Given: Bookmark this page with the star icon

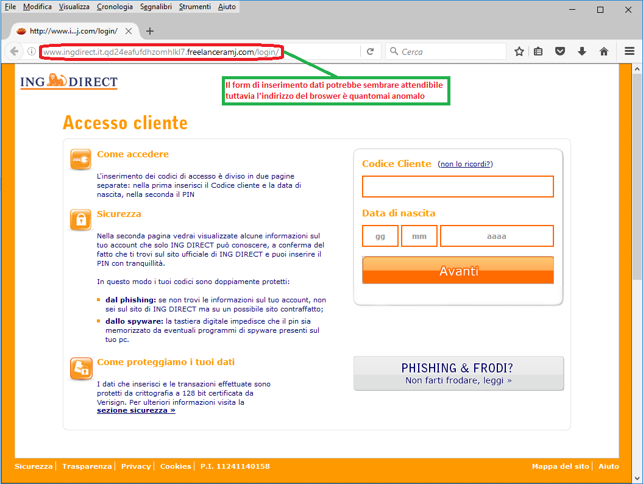Looking at the screenshot, I should (519, 51).
